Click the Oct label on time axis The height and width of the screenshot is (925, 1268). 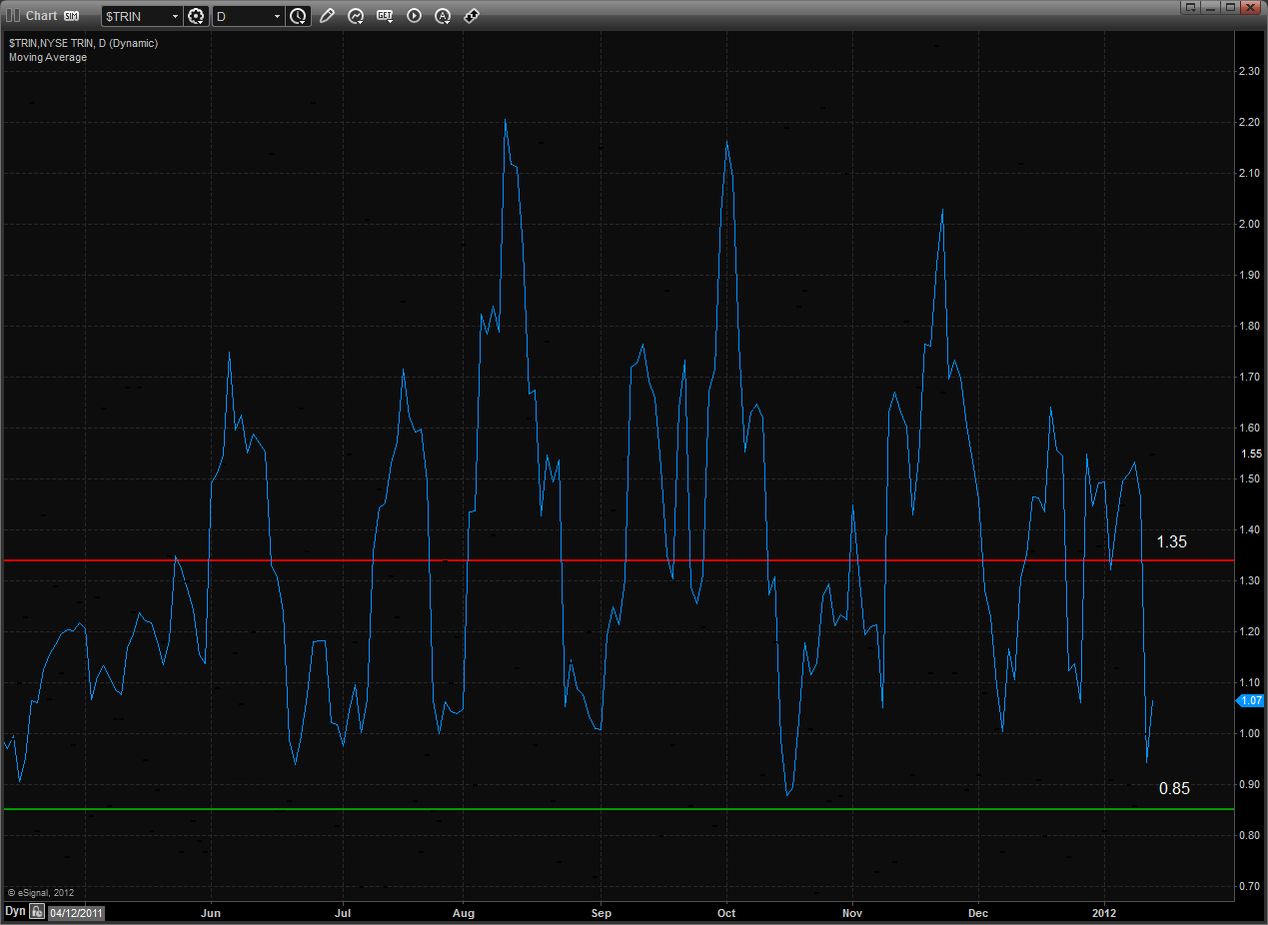(x=726, y=912)
